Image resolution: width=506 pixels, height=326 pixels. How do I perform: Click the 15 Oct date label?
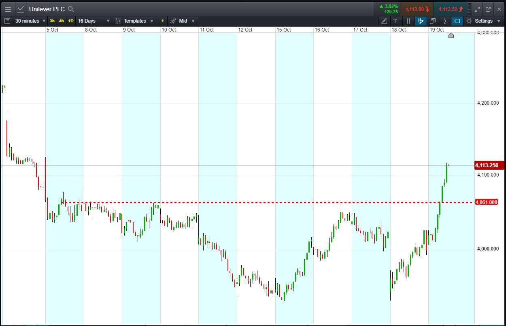283,30
